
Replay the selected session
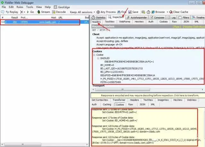12,12
